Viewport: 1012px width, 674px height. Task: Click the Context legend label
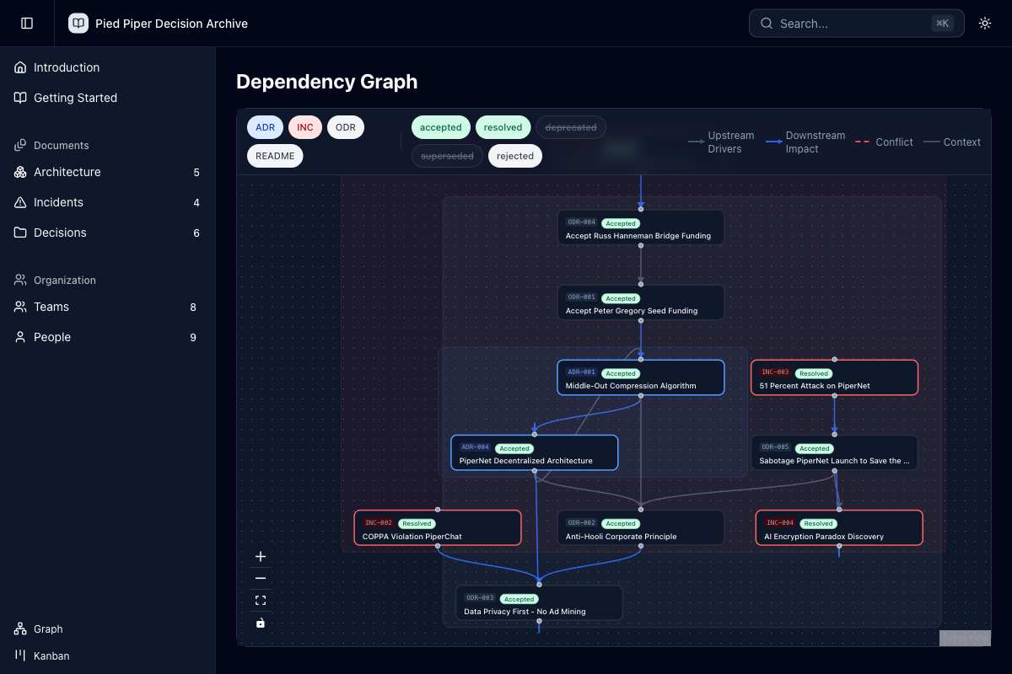(961, 142)
